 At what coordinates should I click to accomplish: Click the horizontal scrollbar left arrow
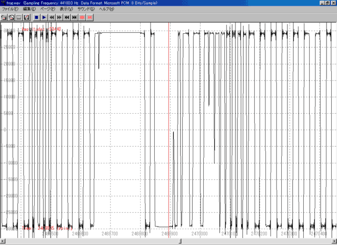coord(3,241)
